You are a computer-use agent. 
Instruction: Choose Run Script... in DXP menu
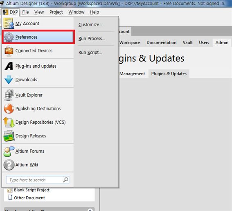point(90,52)
